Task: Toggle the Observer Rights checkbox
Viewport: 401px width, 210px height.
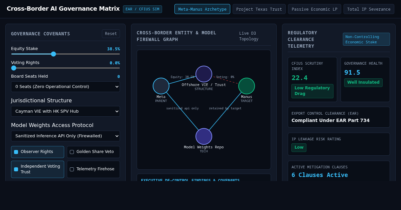Action: click(16, 152)
